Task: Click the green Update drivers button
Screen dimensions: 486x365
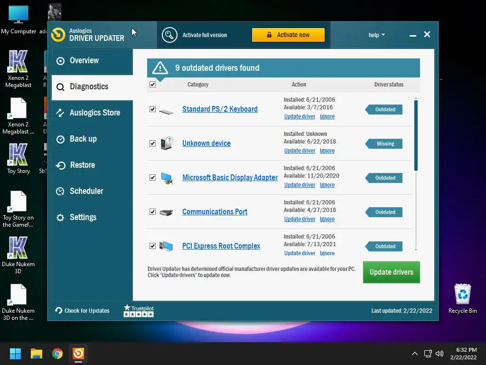Action: coord(391,272)
